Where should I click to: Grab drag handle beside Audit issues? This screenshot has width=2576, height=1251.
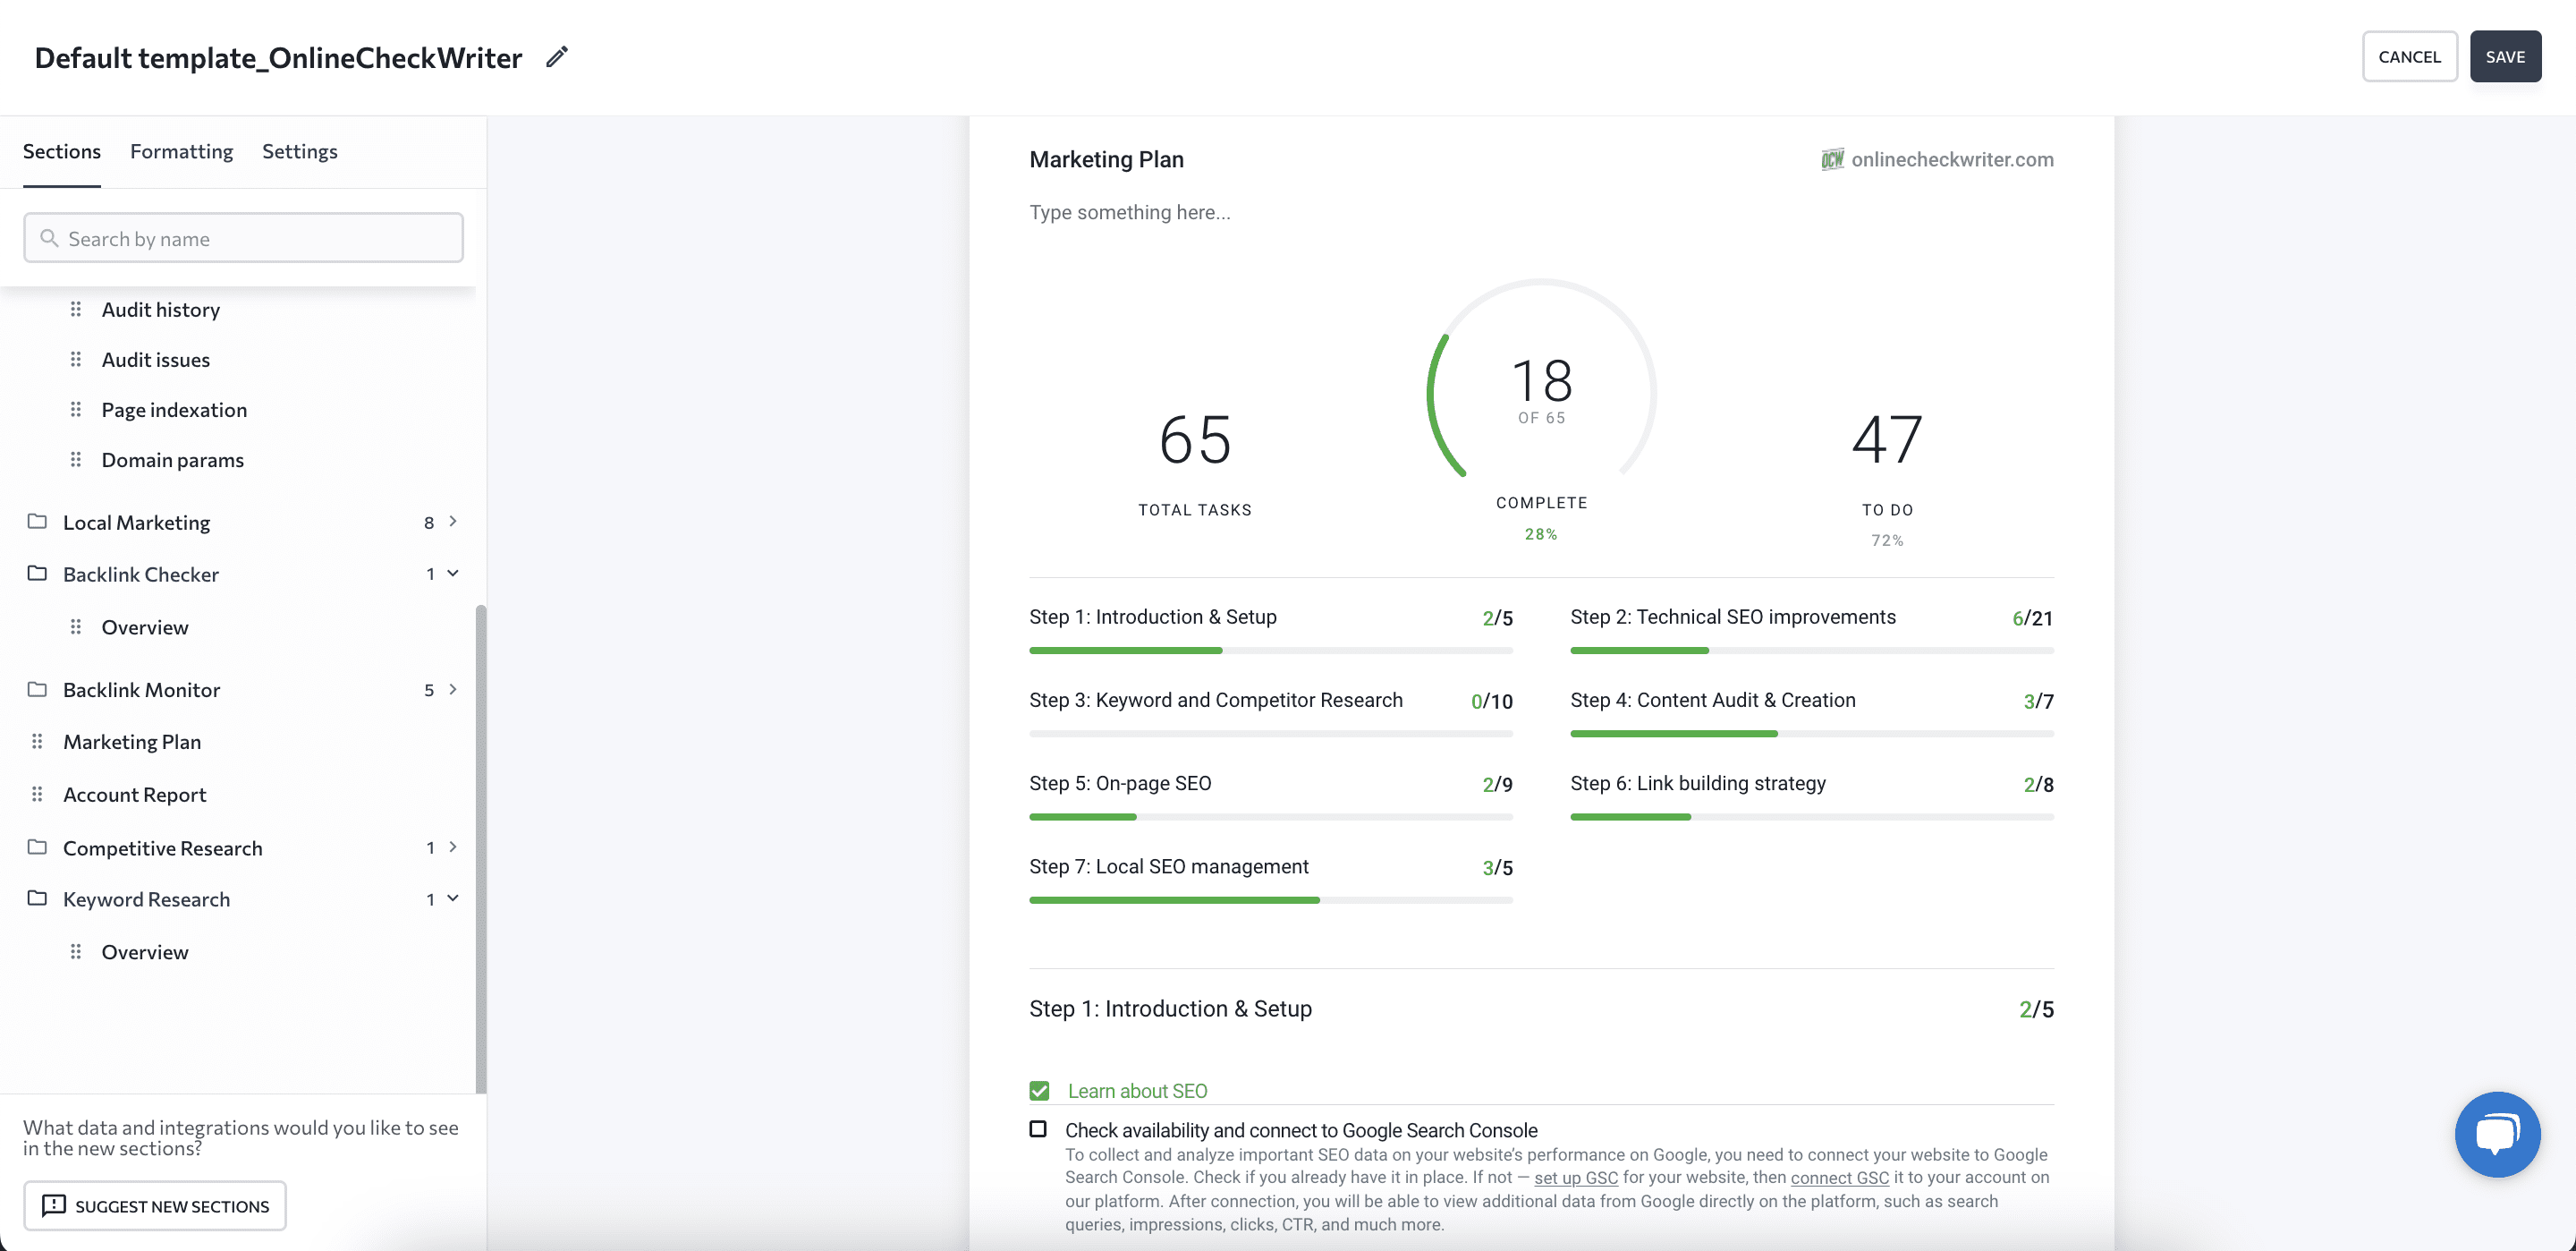[x=76, y=360]
